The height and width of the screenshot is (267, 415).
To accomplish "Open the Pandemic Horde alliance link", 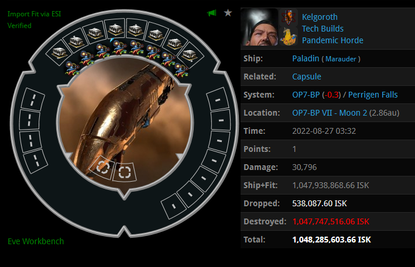I will (x=332, y=40).
